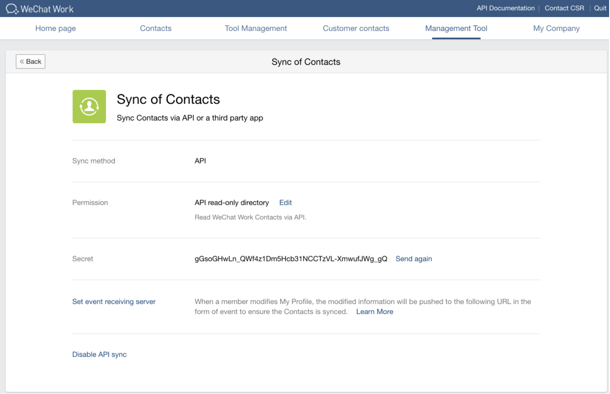Viewport: 610px width, 394px height.
Task: Click Quit in the top bar
Action: (x=600, y=8)
